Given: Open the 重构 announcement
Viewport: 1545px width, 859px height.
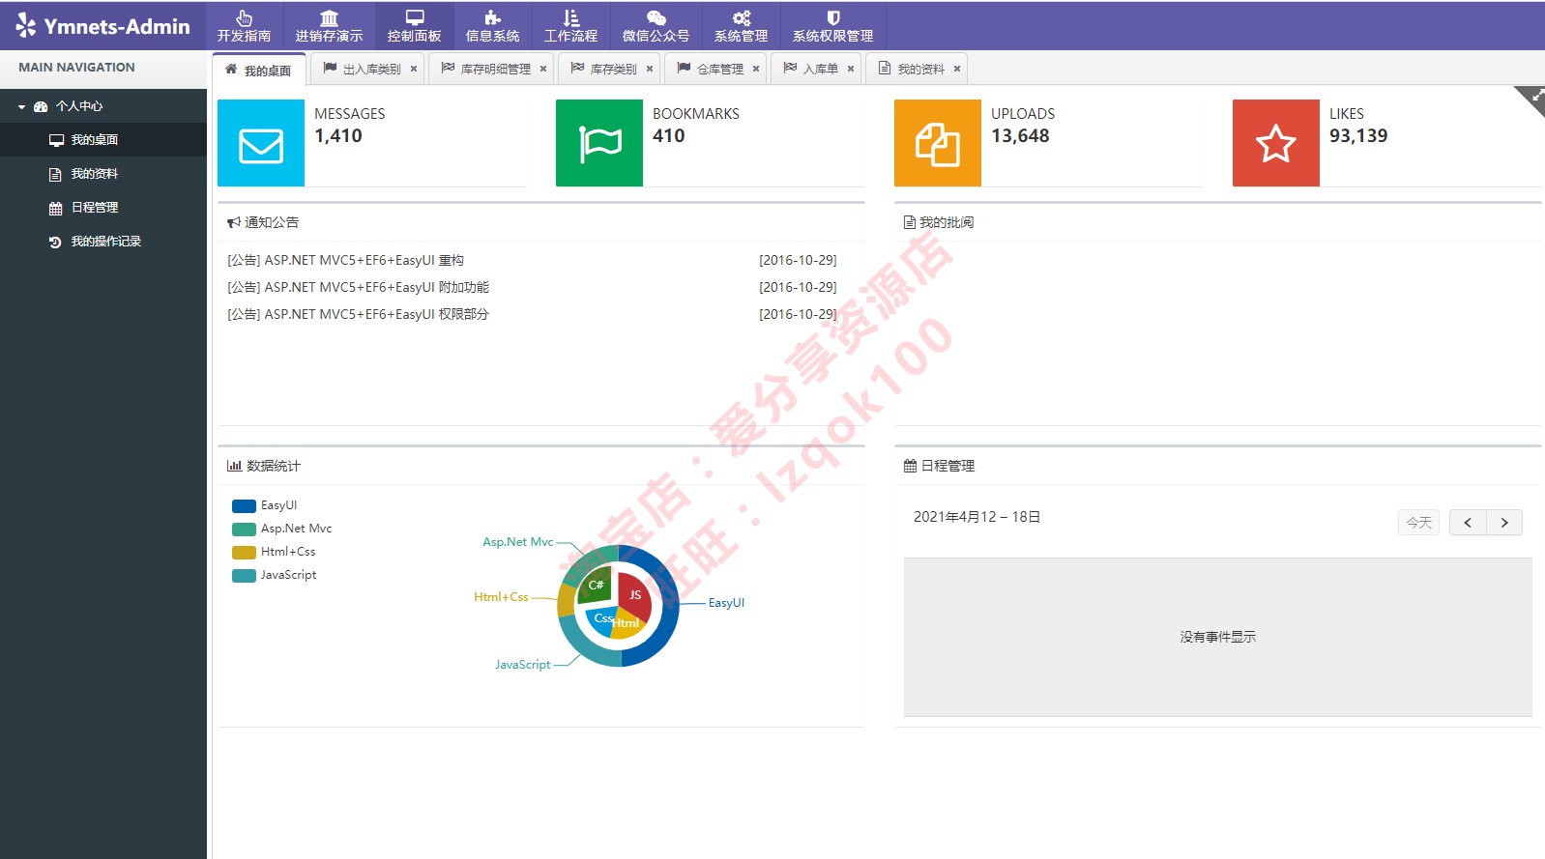Looking at the screenshot, I should click(345, 260).
